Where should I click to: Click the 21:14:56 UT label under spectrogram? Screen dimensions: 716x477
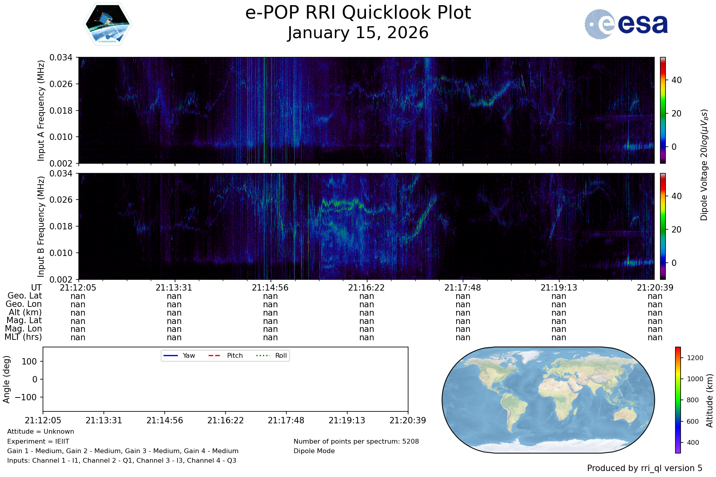click(x=270, y=288)
